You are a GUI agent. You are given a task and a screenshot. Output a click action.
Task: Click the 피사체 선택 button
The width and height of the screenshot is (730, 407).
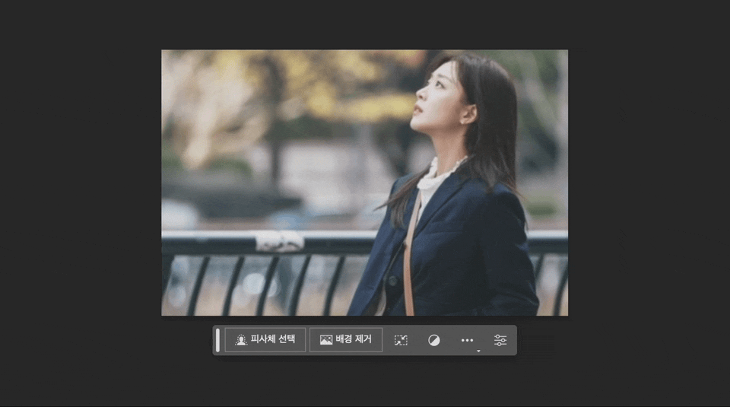coord(265,340)
